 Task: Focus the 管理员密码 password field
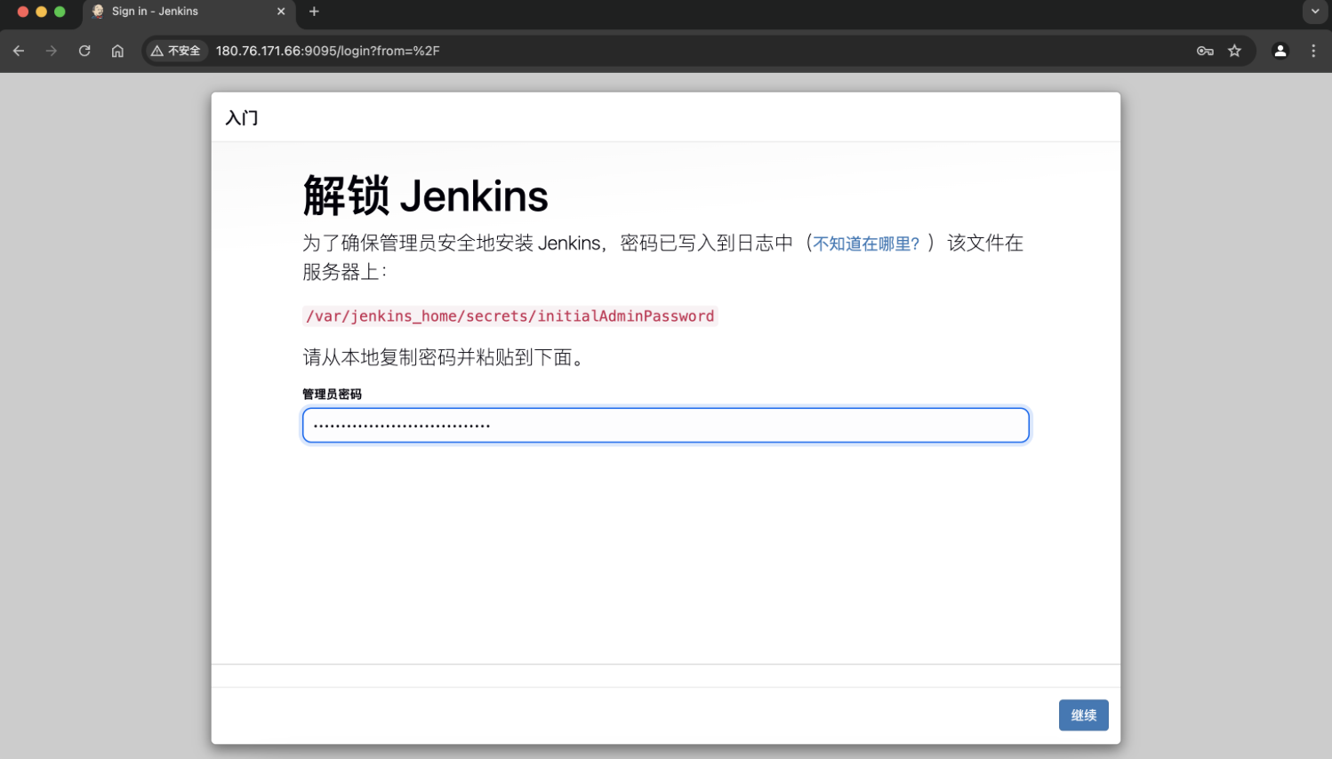click(x=666, y=425)
